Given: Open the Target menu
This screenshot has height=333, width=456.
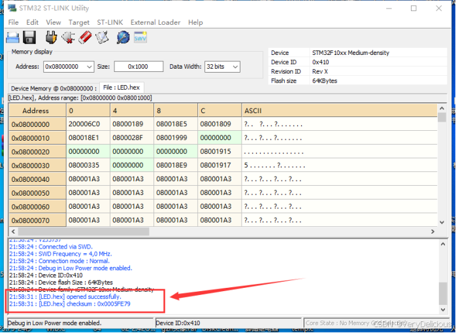Looking at the screenshot, I should point(79,22).
